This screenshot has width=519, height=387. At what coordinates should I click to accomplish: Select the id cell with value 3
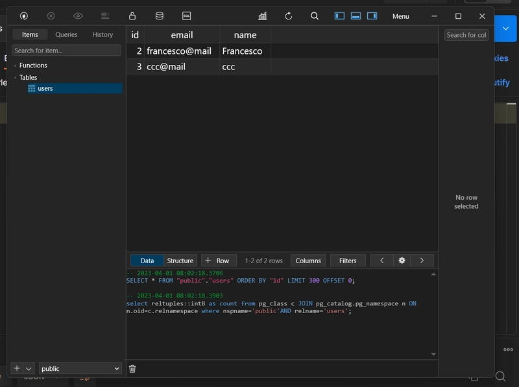point(135,67)
